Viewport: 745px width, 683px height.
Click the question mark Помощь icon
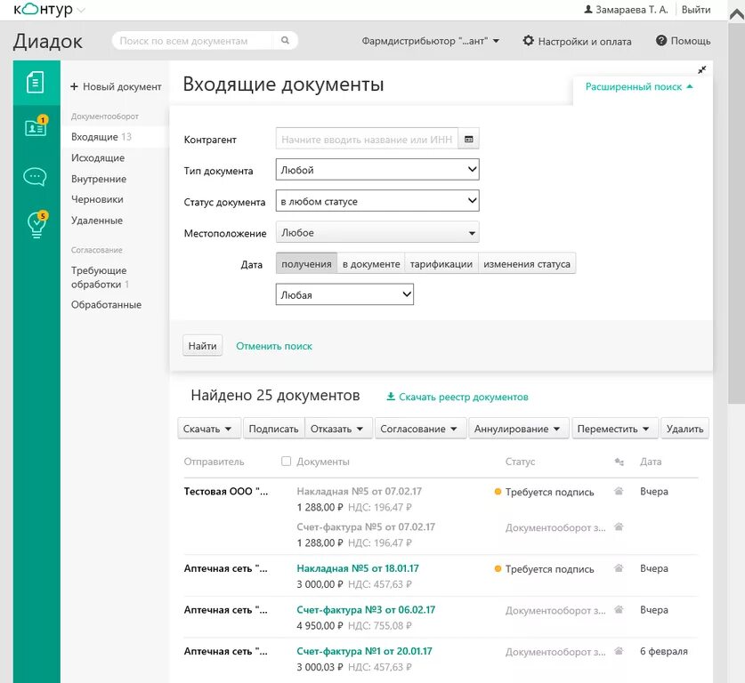661,40
